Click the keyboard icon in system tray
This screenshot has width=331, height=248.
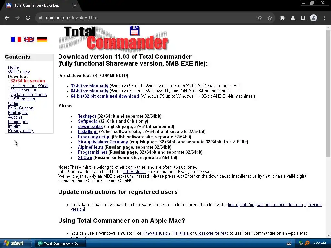[289, 243]
